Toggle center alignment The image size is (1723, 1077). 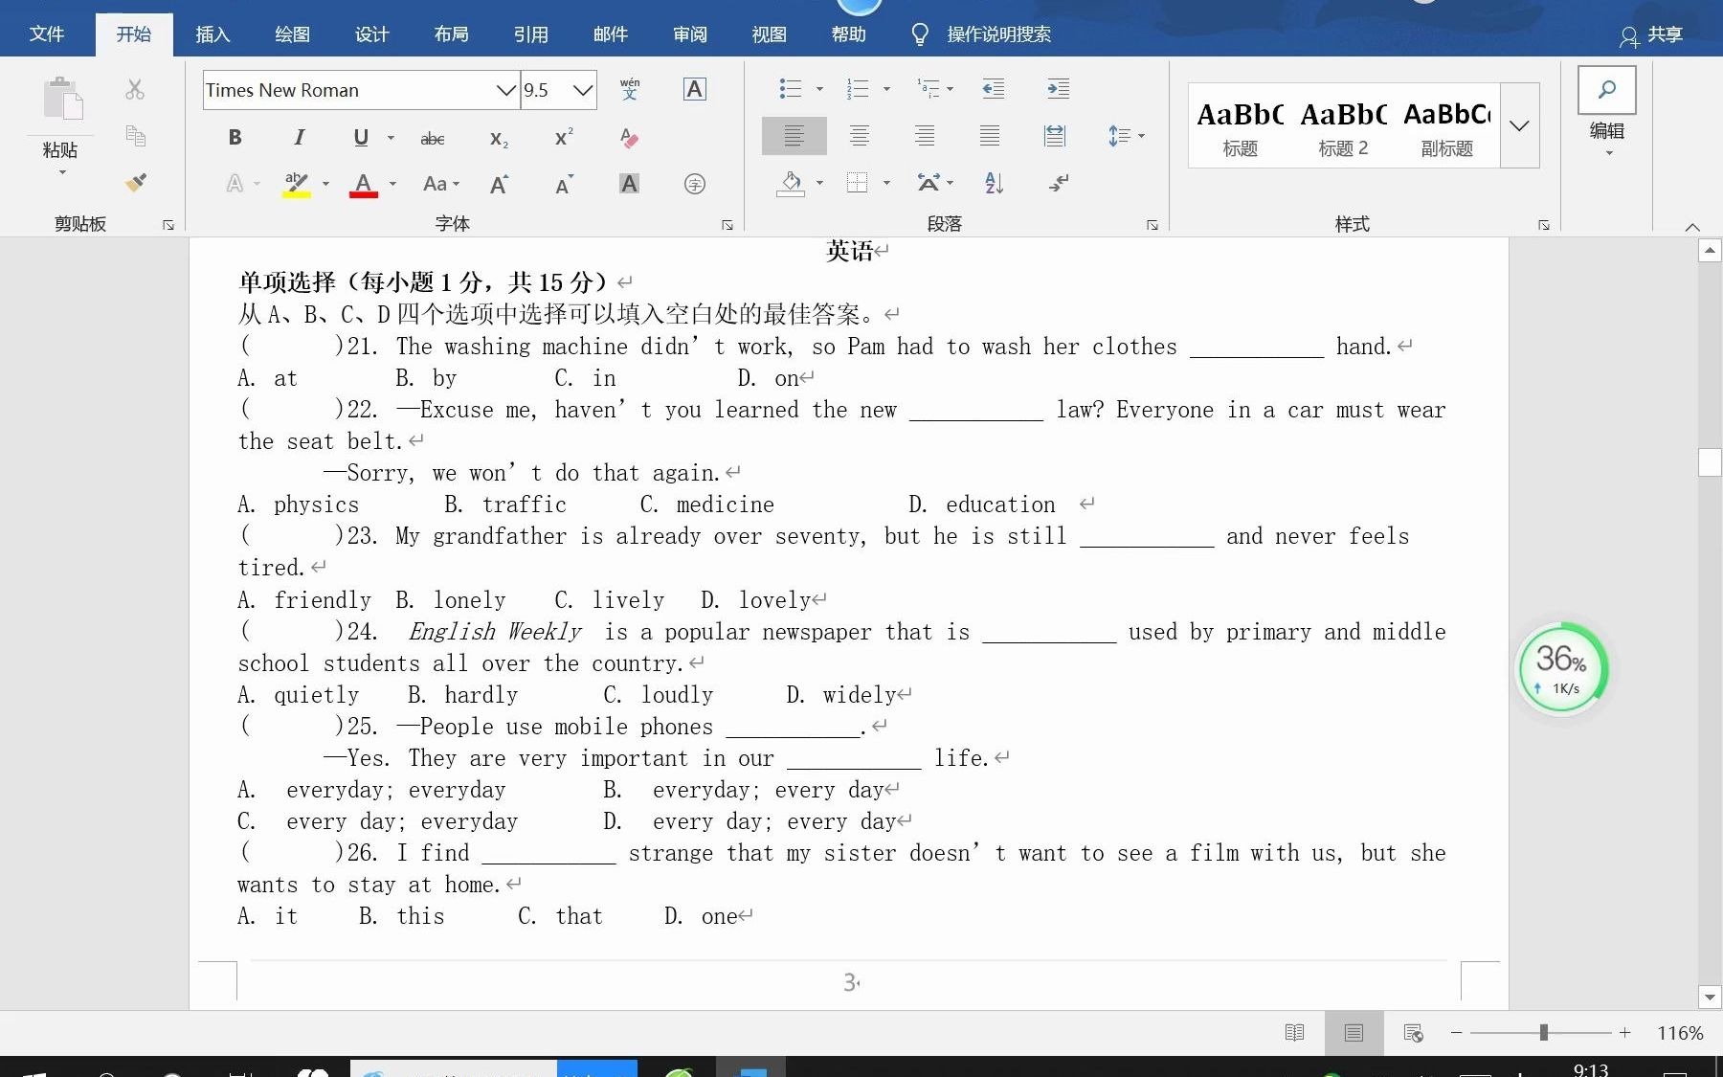tap(860, 136)
